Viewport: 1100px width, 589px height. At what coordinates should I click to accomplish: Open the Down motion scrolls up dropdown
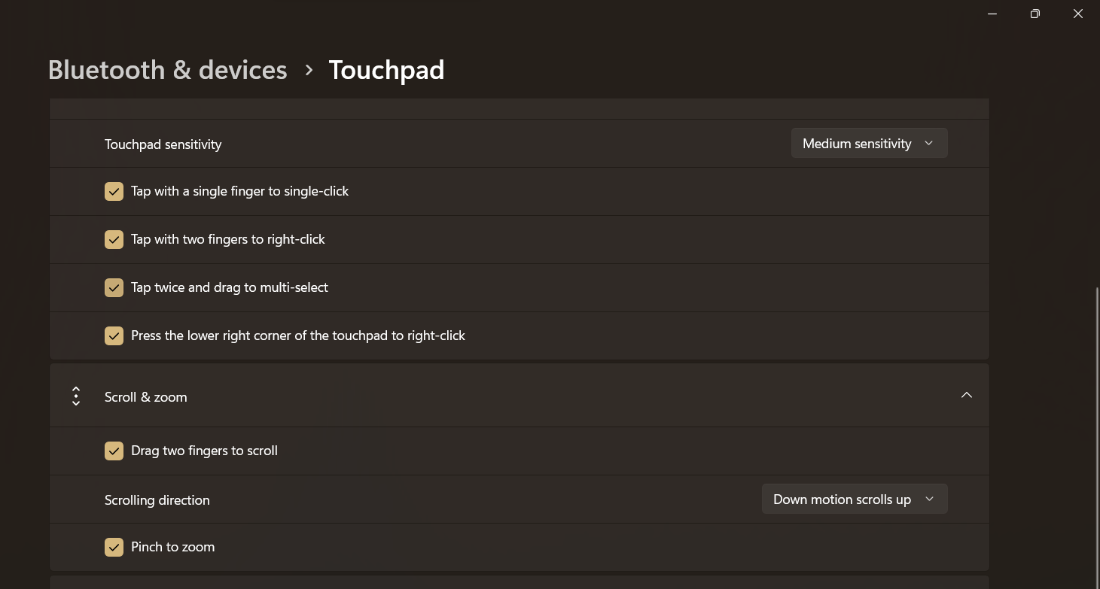point(854,499)
